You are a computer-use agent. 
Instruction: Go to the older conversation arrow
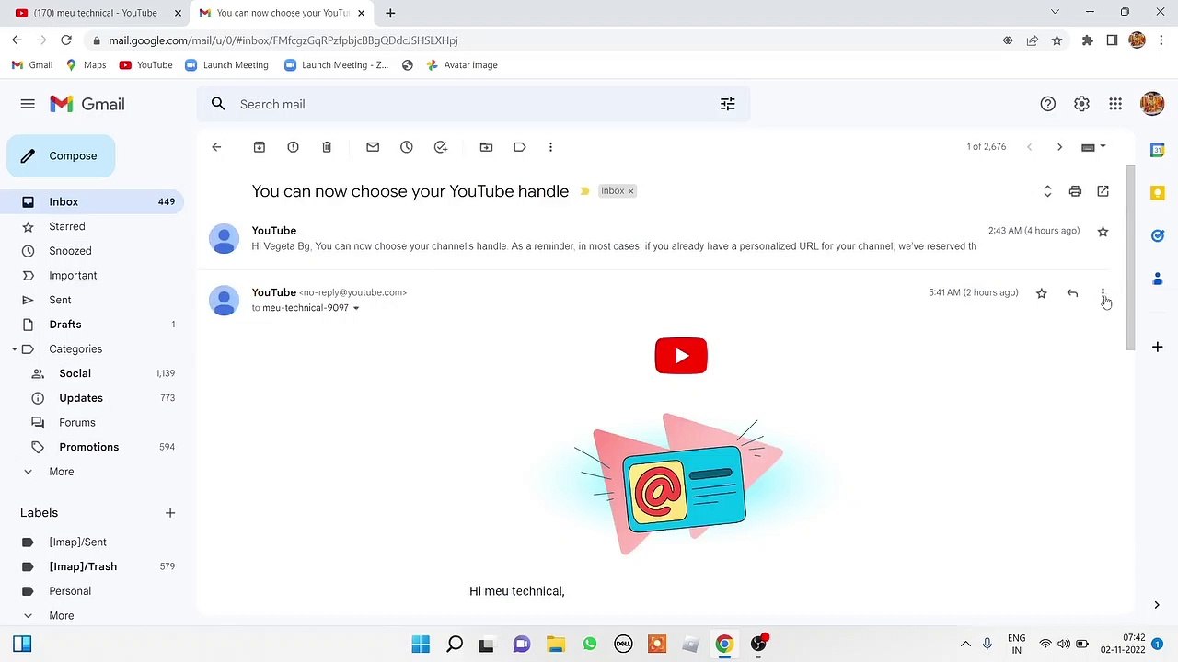(1059, 147)
